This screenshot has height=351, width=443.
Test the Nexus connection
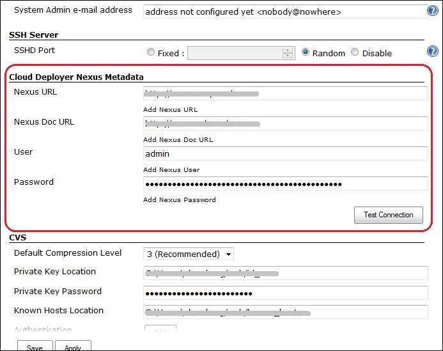click(x=389, y=215)
